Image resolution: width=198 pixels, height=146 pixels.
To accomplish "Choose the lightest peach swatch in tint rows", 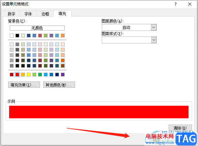I will click(63, 44).
